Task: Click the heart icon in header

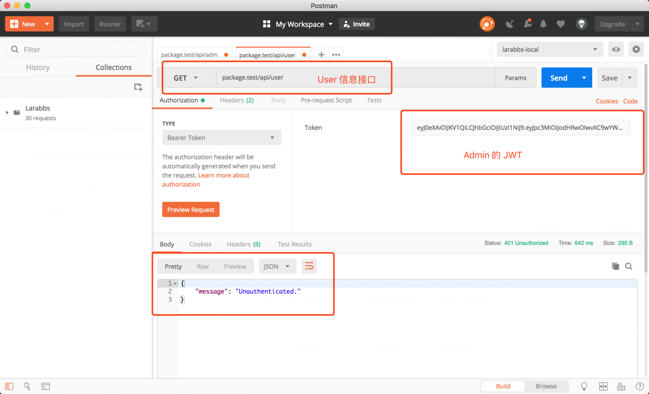Action: (561, 24)
